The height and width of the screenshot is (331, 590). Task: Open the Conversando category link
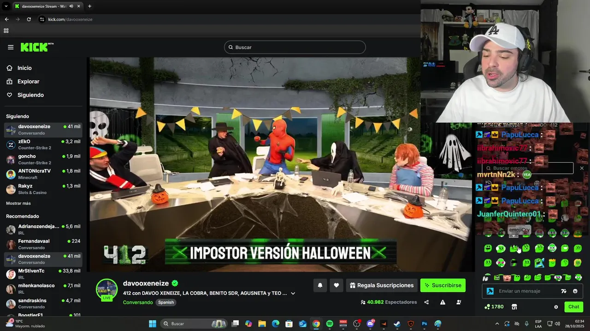(138, 302)
